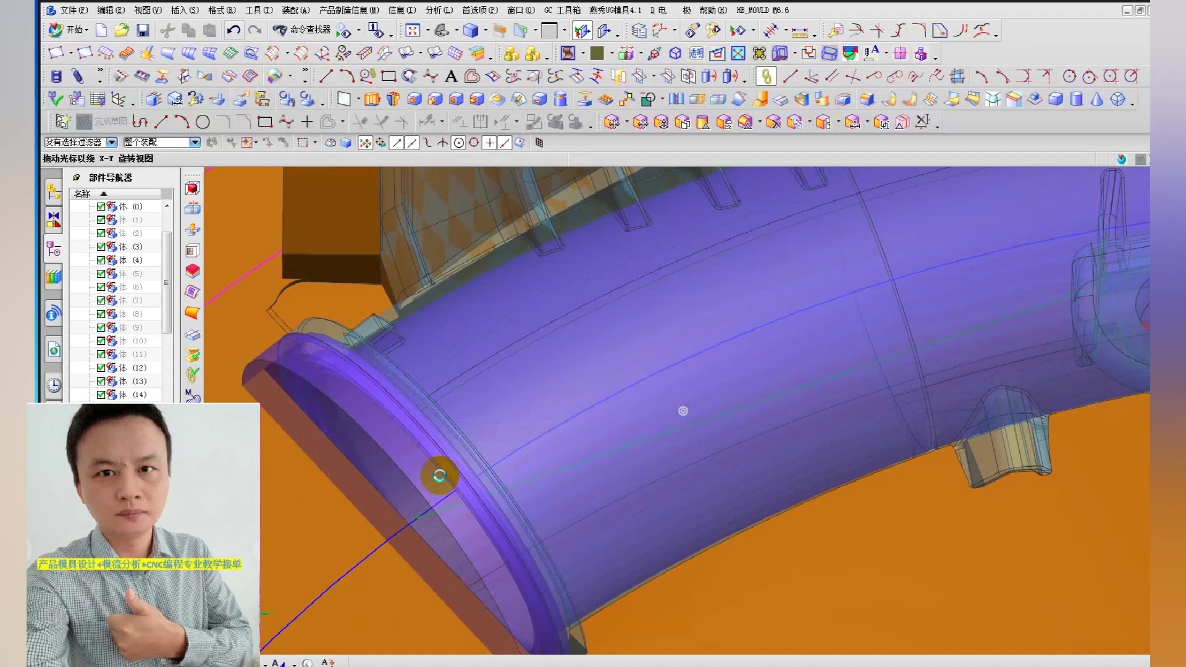Click the fit view icon
1186x667 pixels.
point(413,30)
